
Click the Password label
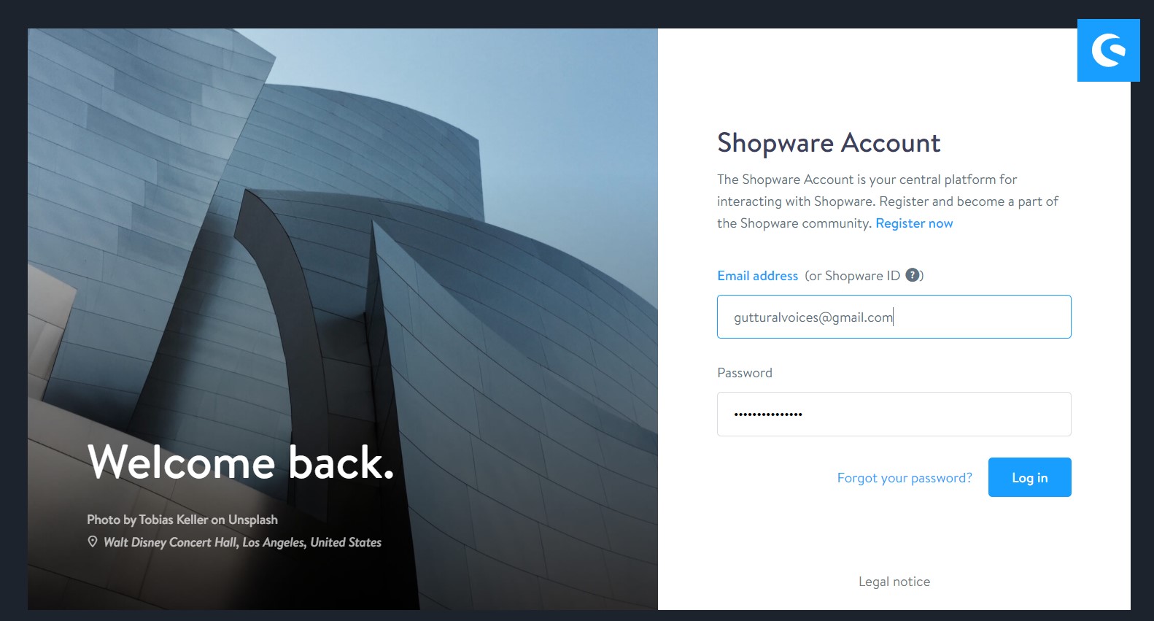pos(744,373)
